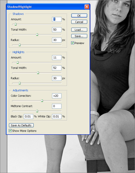135x173 pixels.
Task: Click the Shadows Amount input field
Action: click(x=57, y=19)
